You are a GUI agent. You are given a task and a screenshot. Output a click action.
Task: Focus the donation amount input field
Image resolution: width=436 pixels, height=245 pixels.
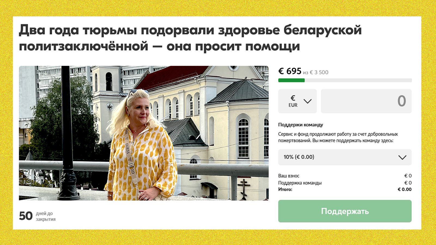[x=366, y=101]
